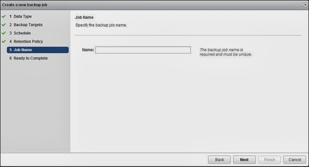The height and width of the screenshot is (167, 309).
Task: Click the Back button
Action: coord(219,160)
